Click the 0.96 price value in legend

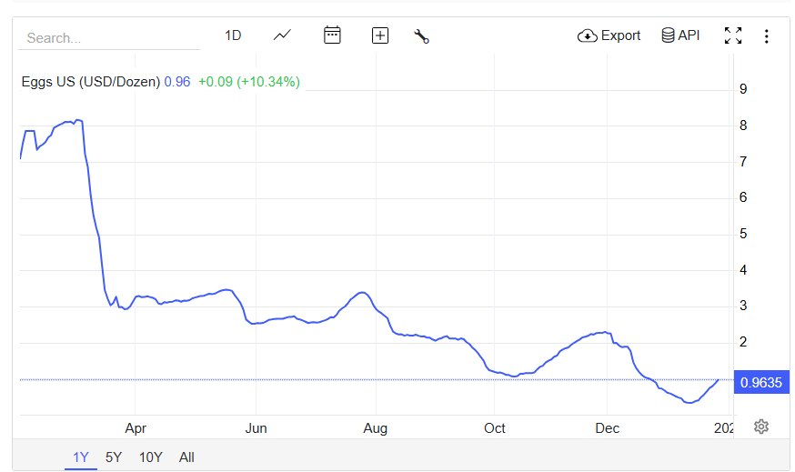point(177,82)
